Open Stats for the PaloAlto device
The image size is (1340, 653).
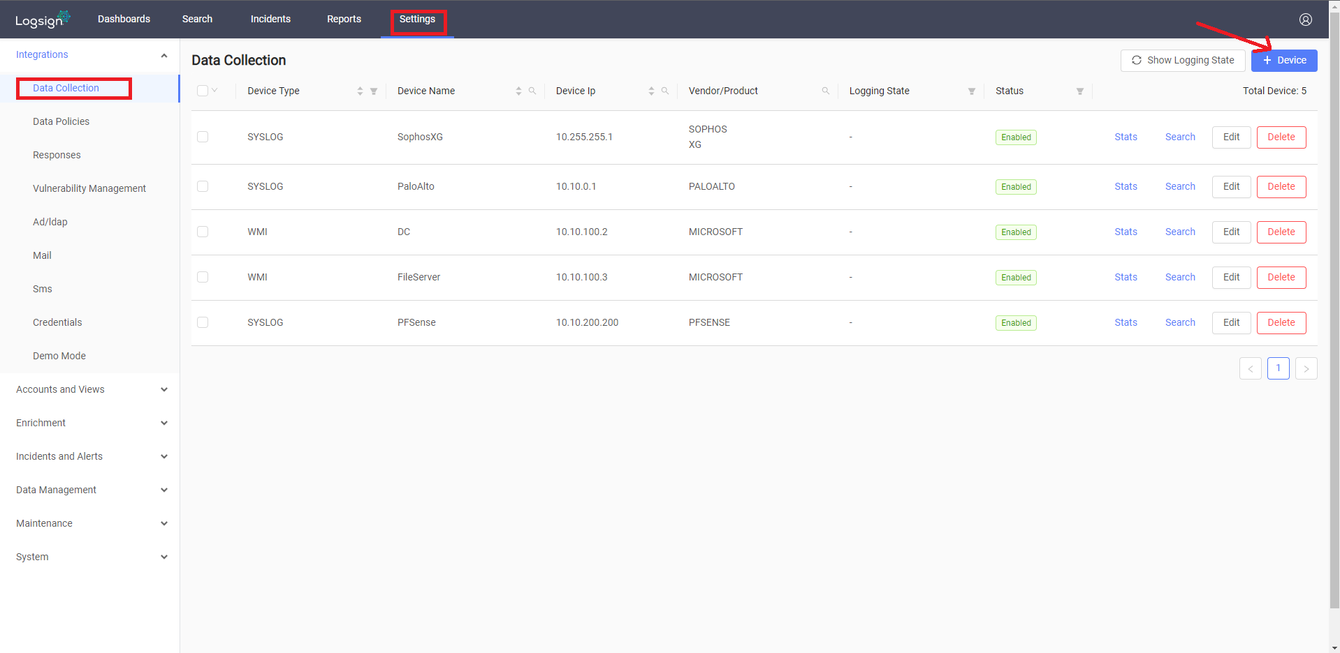1126,186
